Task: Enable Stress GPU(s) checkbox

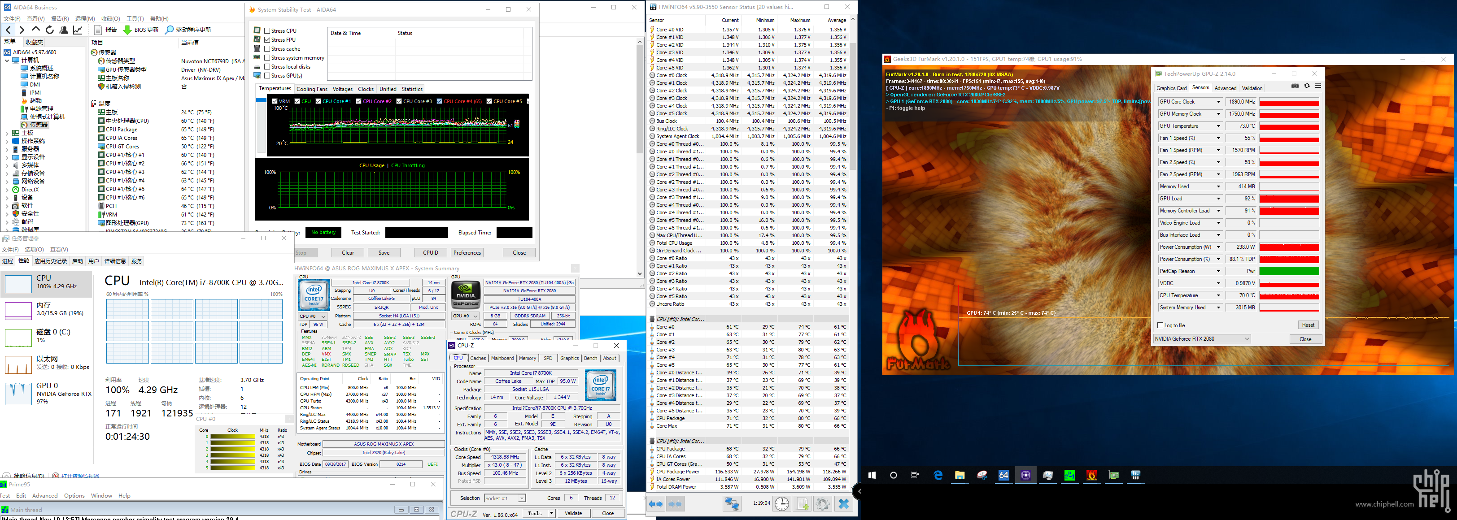Action: (x=267, y=75)
